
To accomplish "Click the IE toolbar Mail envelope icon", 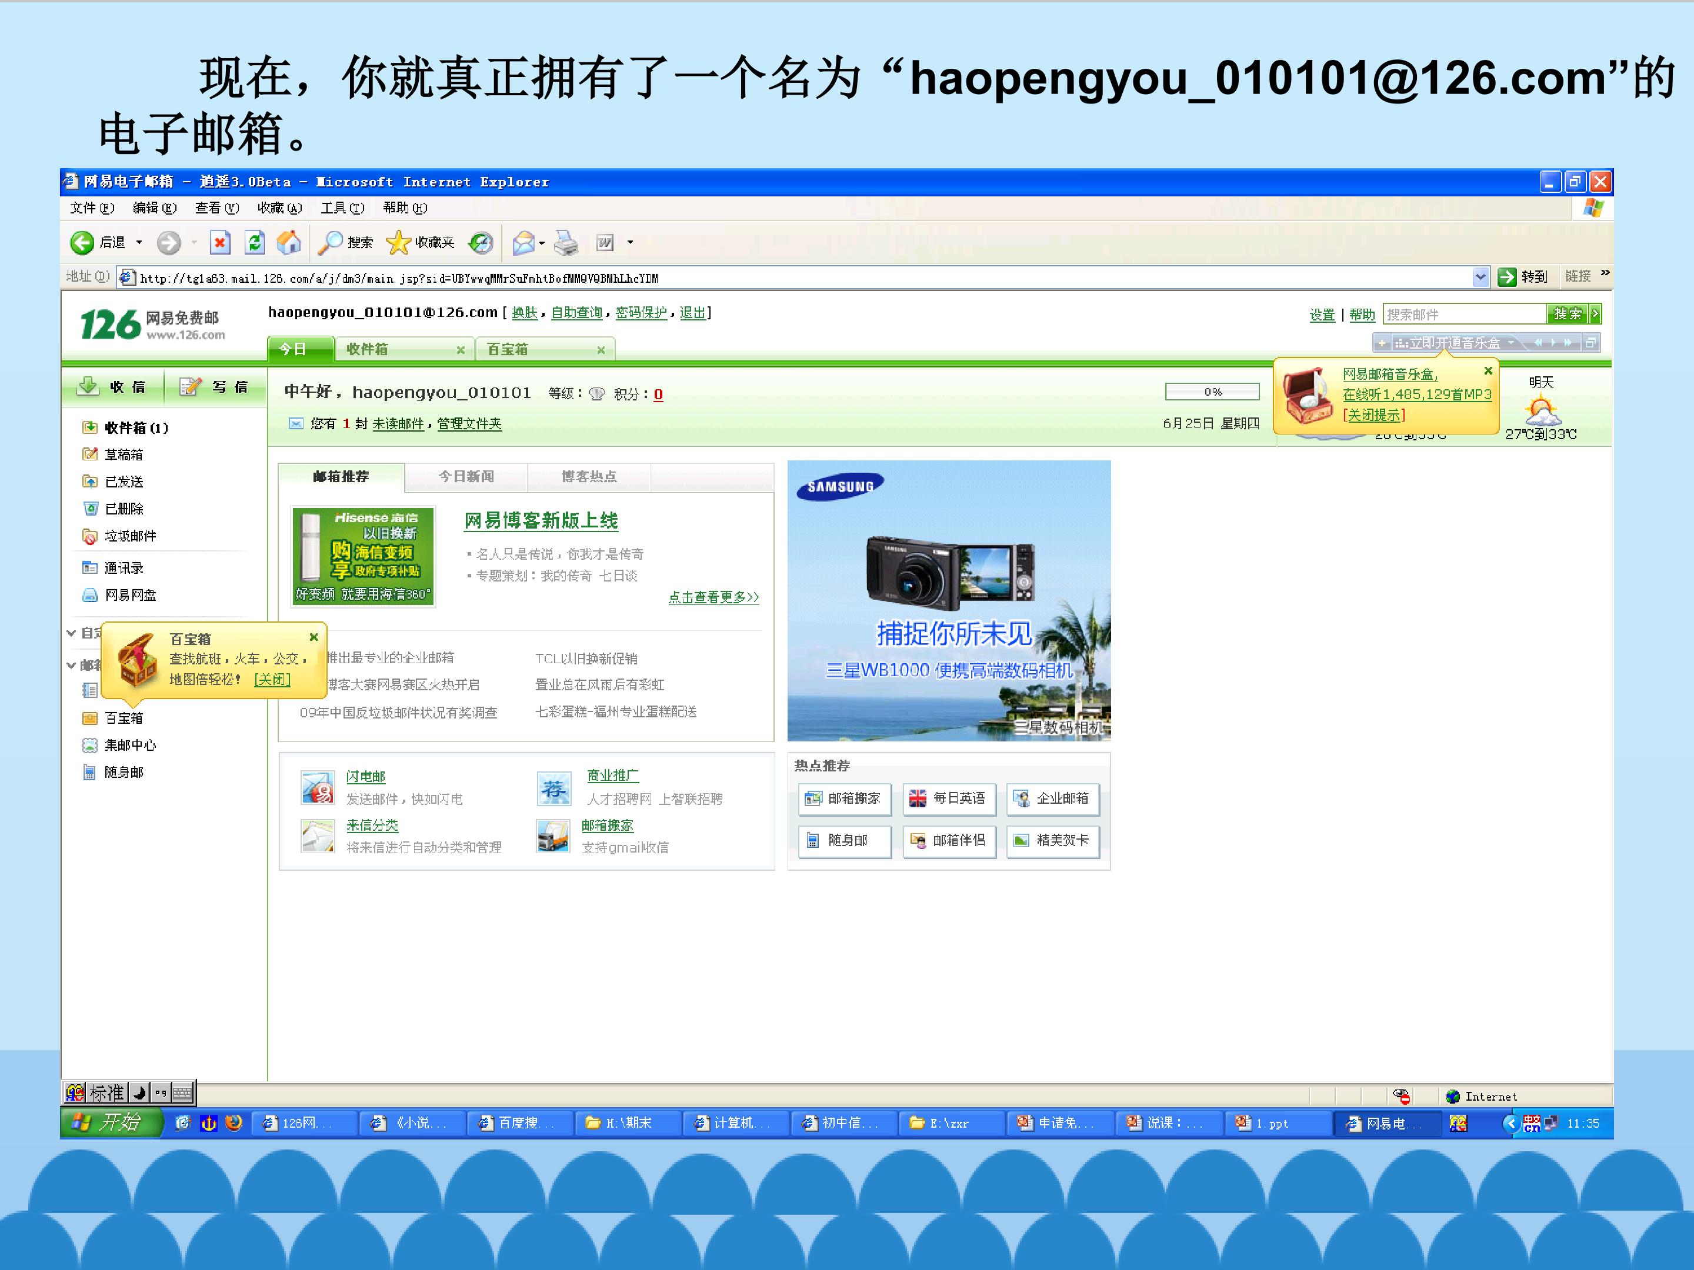I will (523, 243).
